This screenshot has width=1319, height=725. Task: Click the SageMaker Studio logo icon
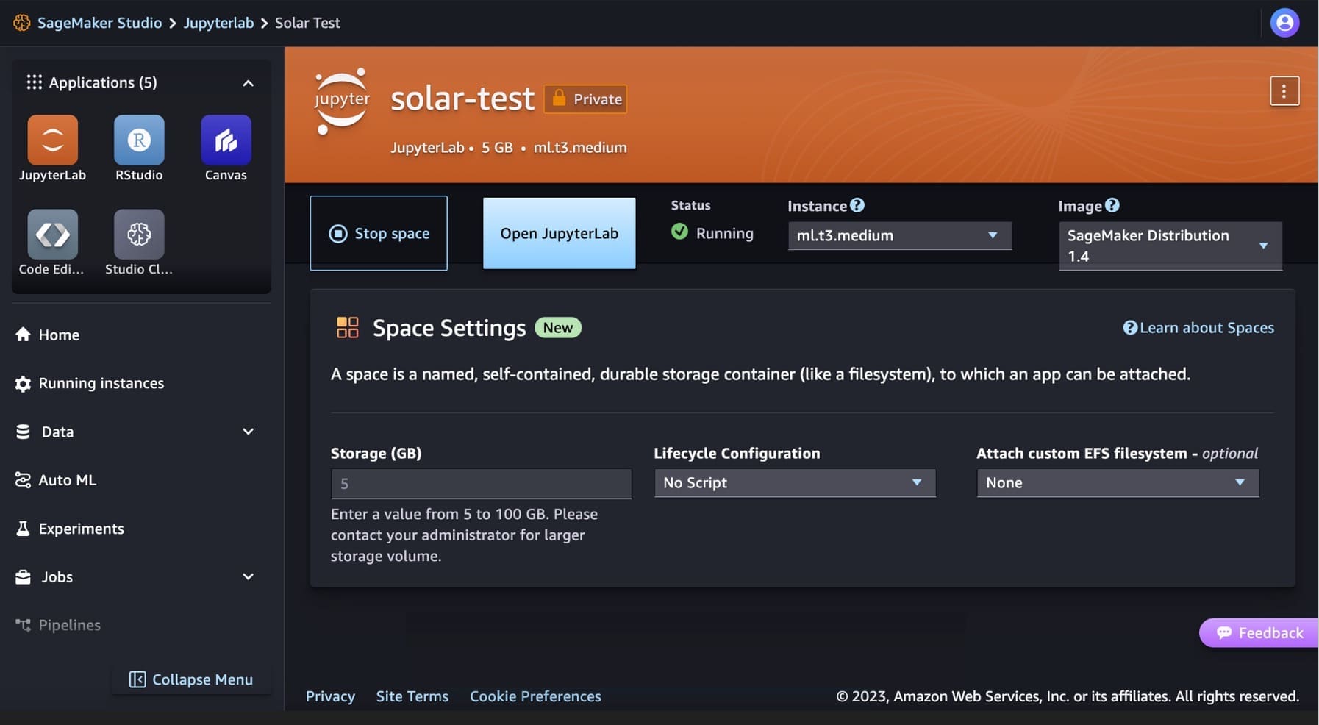(21, 23)
